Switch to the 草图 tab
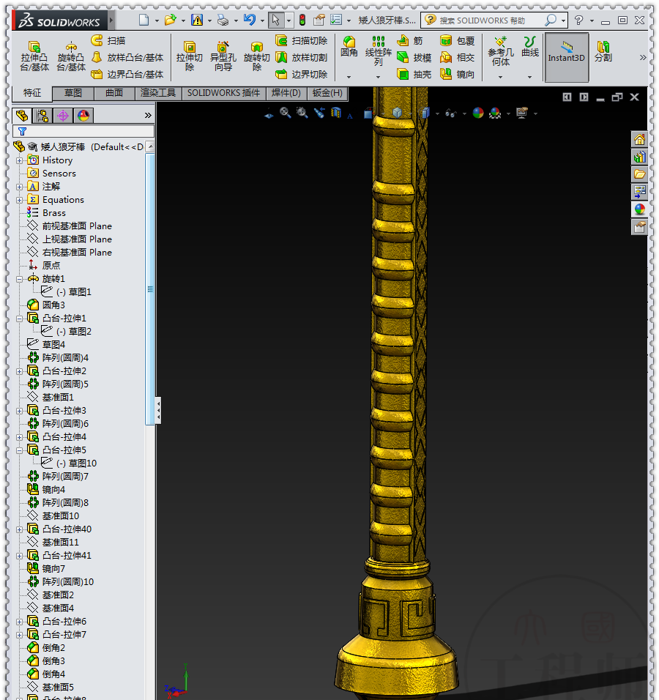This screenshot has width=659, height=700. tap(73, 93)
